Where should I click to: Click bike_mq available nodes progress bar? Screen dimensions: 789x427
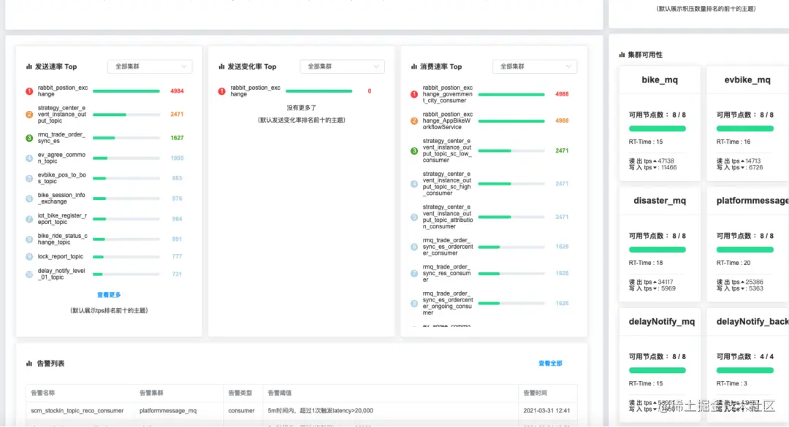pyautogui.click(x=657, y=128)
